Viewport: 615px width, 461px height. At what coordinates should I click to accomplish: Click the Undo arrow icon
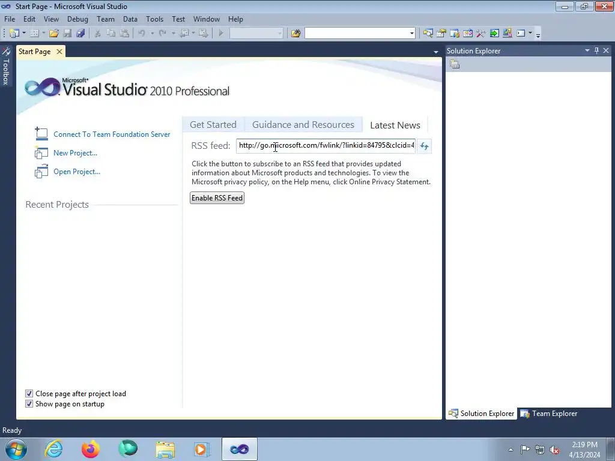coord(142,34)
